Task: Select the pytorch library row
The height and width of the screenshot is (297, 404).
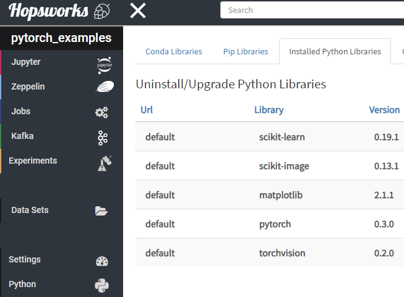Action: pyautogui.click(x=275, y=224)
